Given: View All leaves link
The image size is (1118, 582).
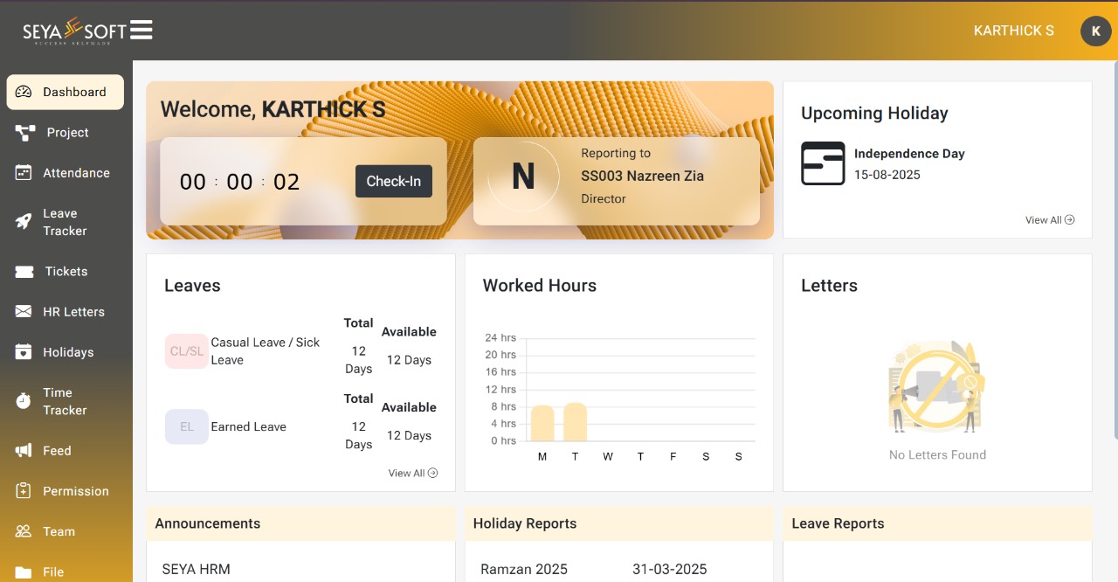Looking at the screenshot, I should click(x=413, y=473).
